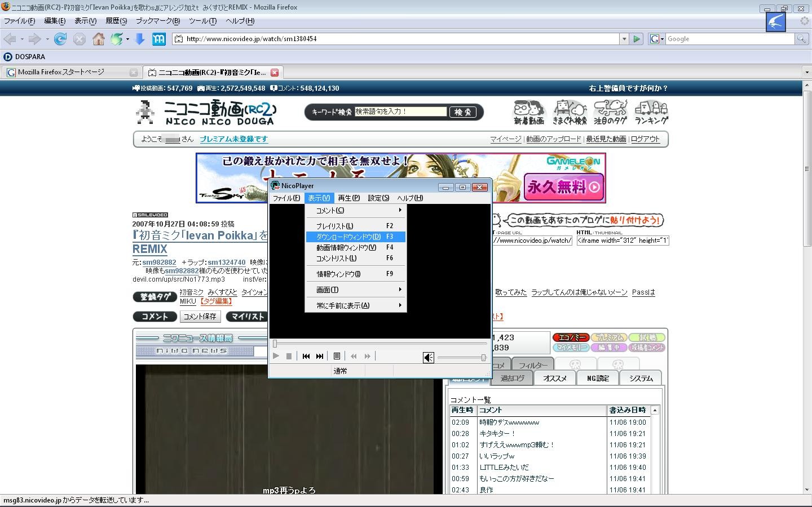Click the キーワード検索 input field
Screen dimensions: 812x507
tap(400, 112)
